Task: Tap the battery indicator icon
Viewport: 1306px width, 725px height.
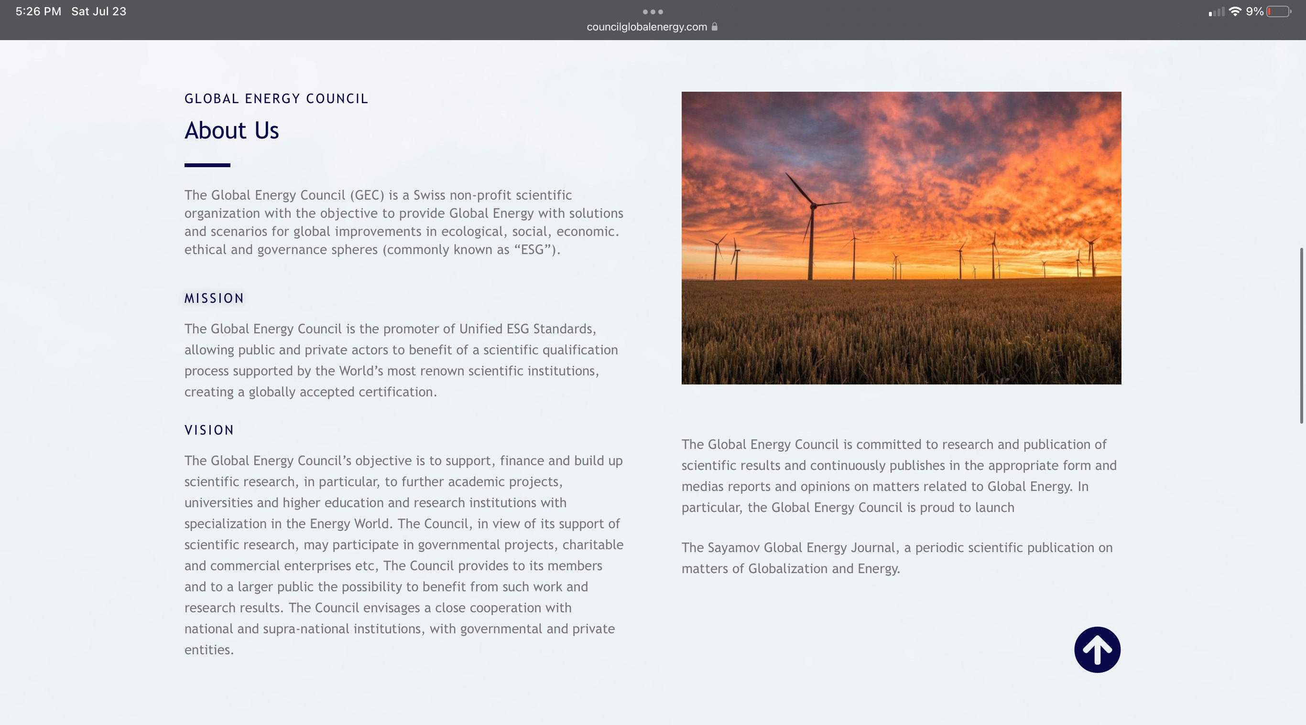Action: pos(1279,11)
